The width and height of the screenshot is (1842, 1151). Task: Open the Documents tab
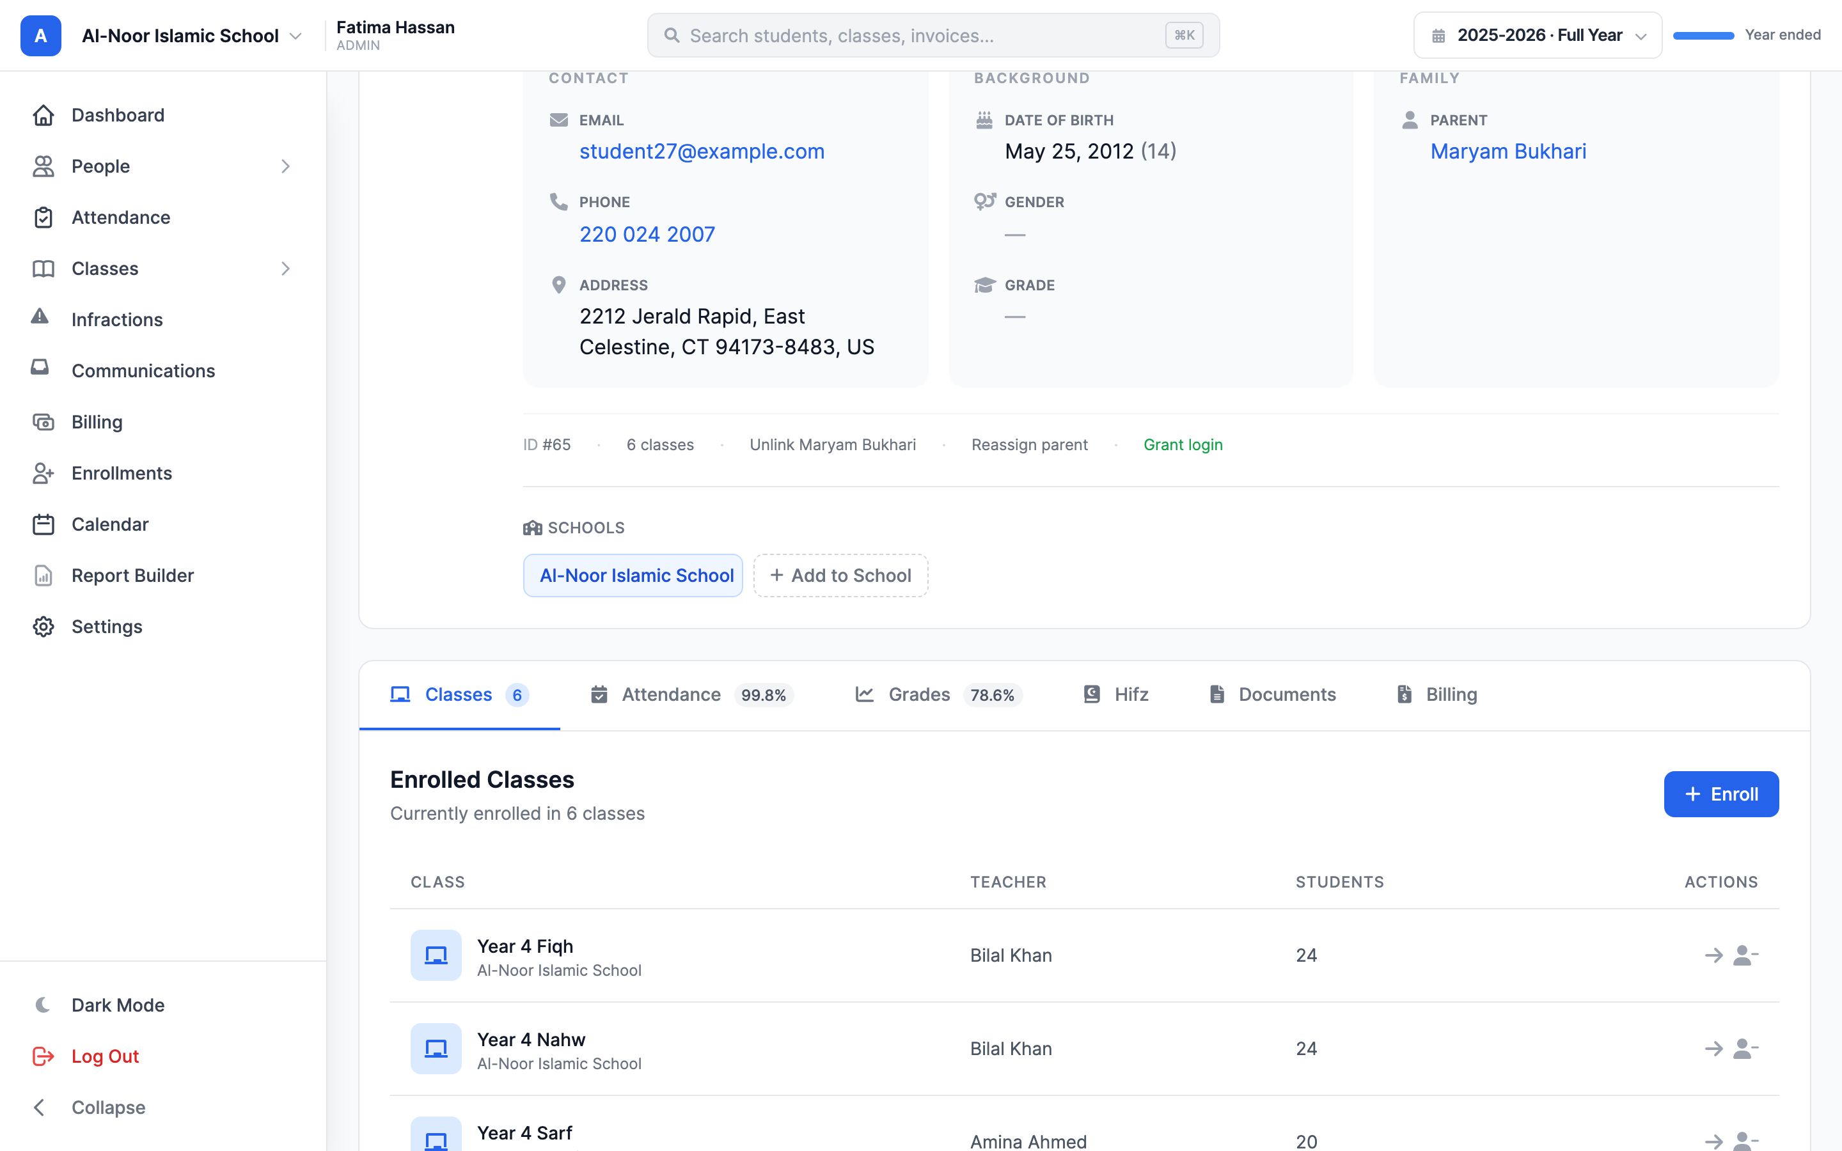(x=1273, y=694)
